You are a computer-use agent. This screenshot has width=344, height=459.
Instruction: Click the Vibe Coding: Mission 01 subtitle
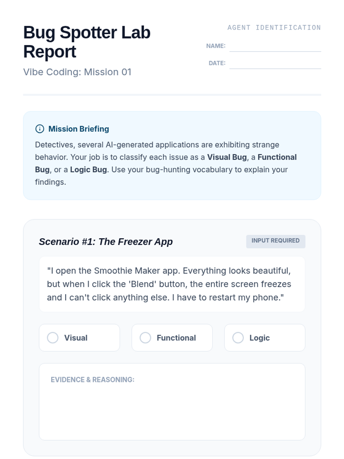77,72
